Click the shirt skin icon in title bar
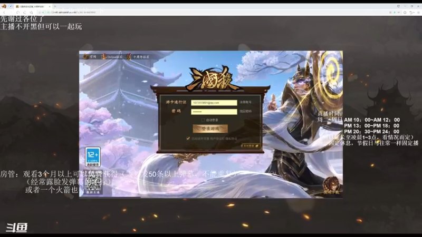This screenshot has height=237, width=422. [399, 6]
